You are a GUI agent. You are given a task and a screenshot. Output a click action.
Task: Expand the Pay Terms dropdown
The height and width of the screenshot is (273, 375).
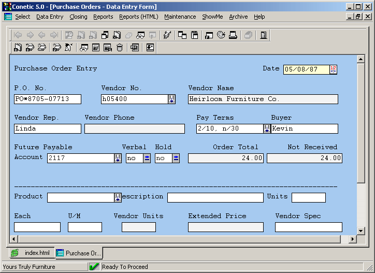pyautogui.click(x=267, y=129)
